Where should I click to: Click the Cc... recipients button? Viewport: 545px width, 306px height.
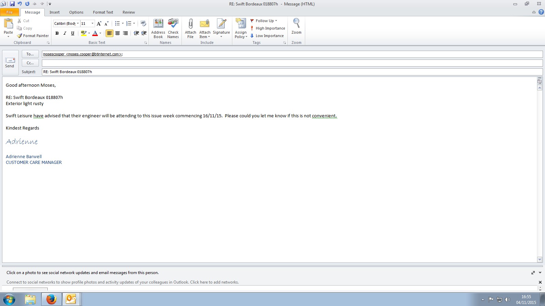pyautogui.click(x=30, y=63)
